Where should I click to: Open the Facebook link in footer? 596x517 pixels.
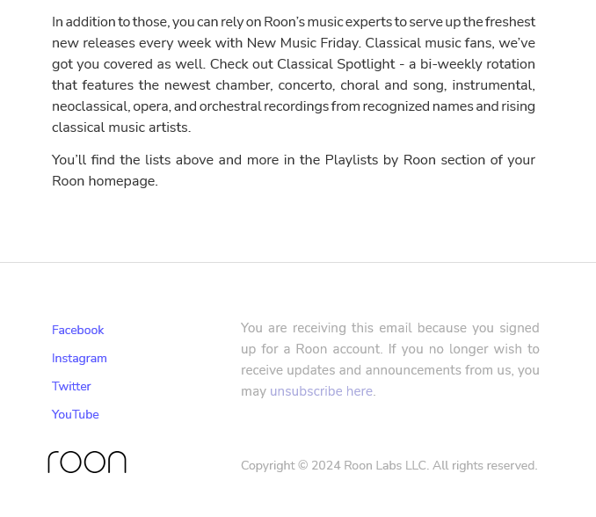point(77,330)
